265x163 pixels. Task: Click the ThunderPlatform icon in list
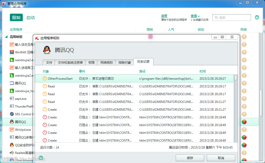tap(12, 107)
